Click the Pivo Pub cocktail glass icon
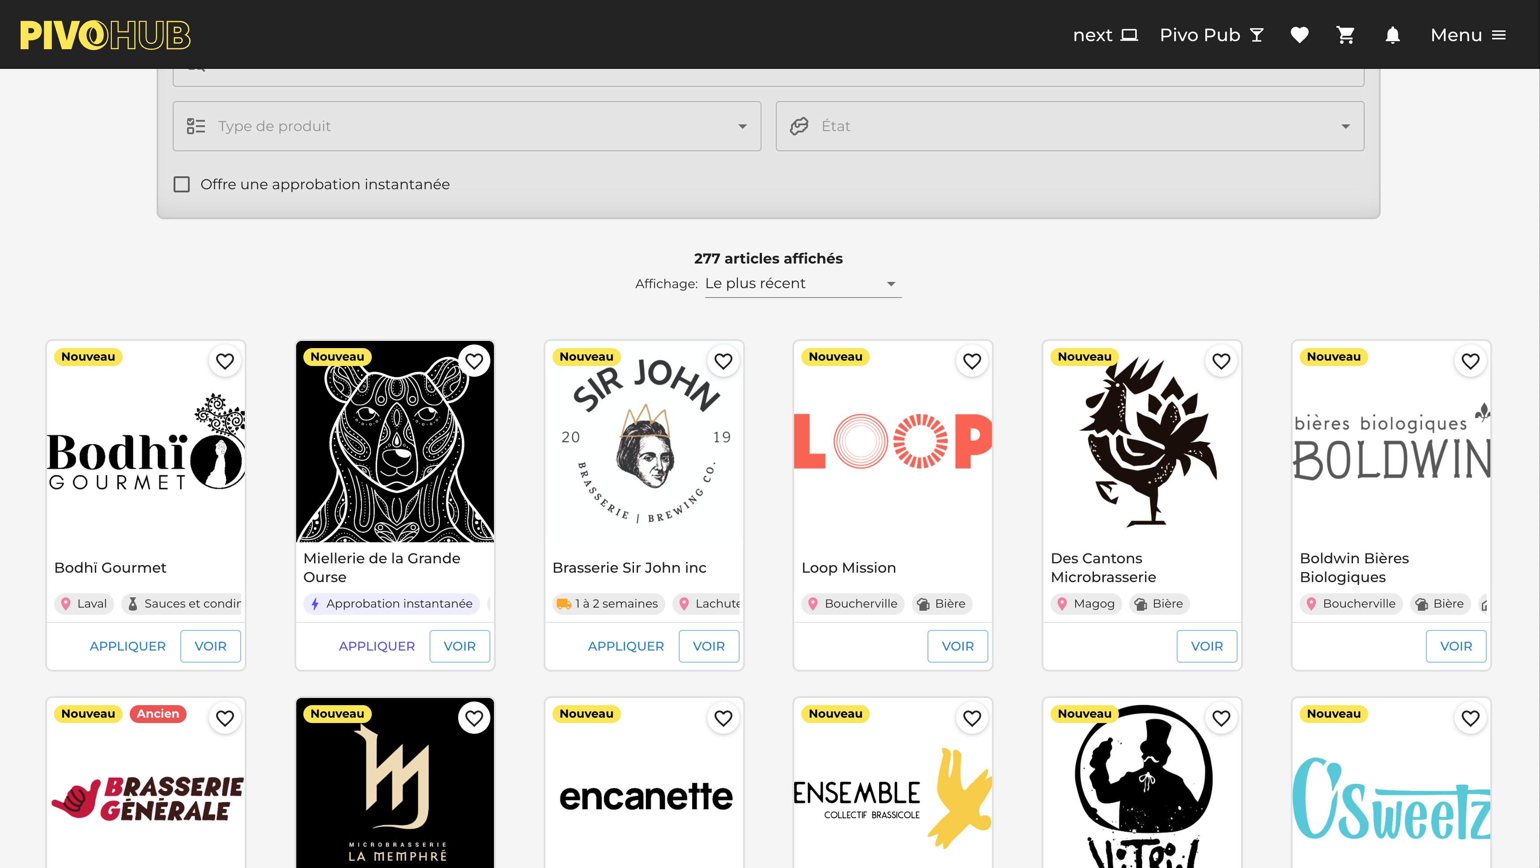The width and height of the screenshot is (1540, 868). coord(1257,35)
